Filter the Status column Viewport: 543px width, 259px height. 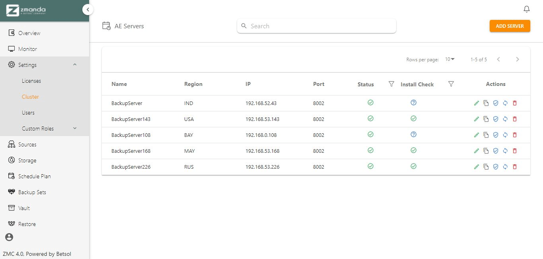pos(391,84)
